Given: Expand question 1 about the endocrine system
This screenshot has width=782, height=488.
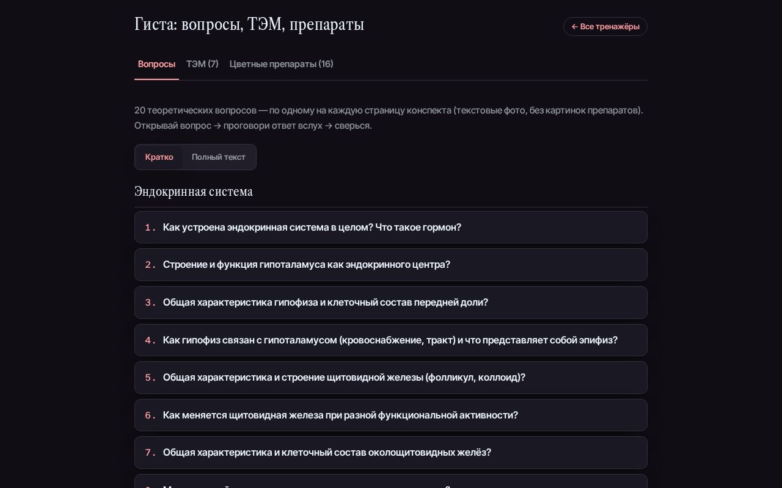Looking at the screenshot, I should tap(391, 228).
